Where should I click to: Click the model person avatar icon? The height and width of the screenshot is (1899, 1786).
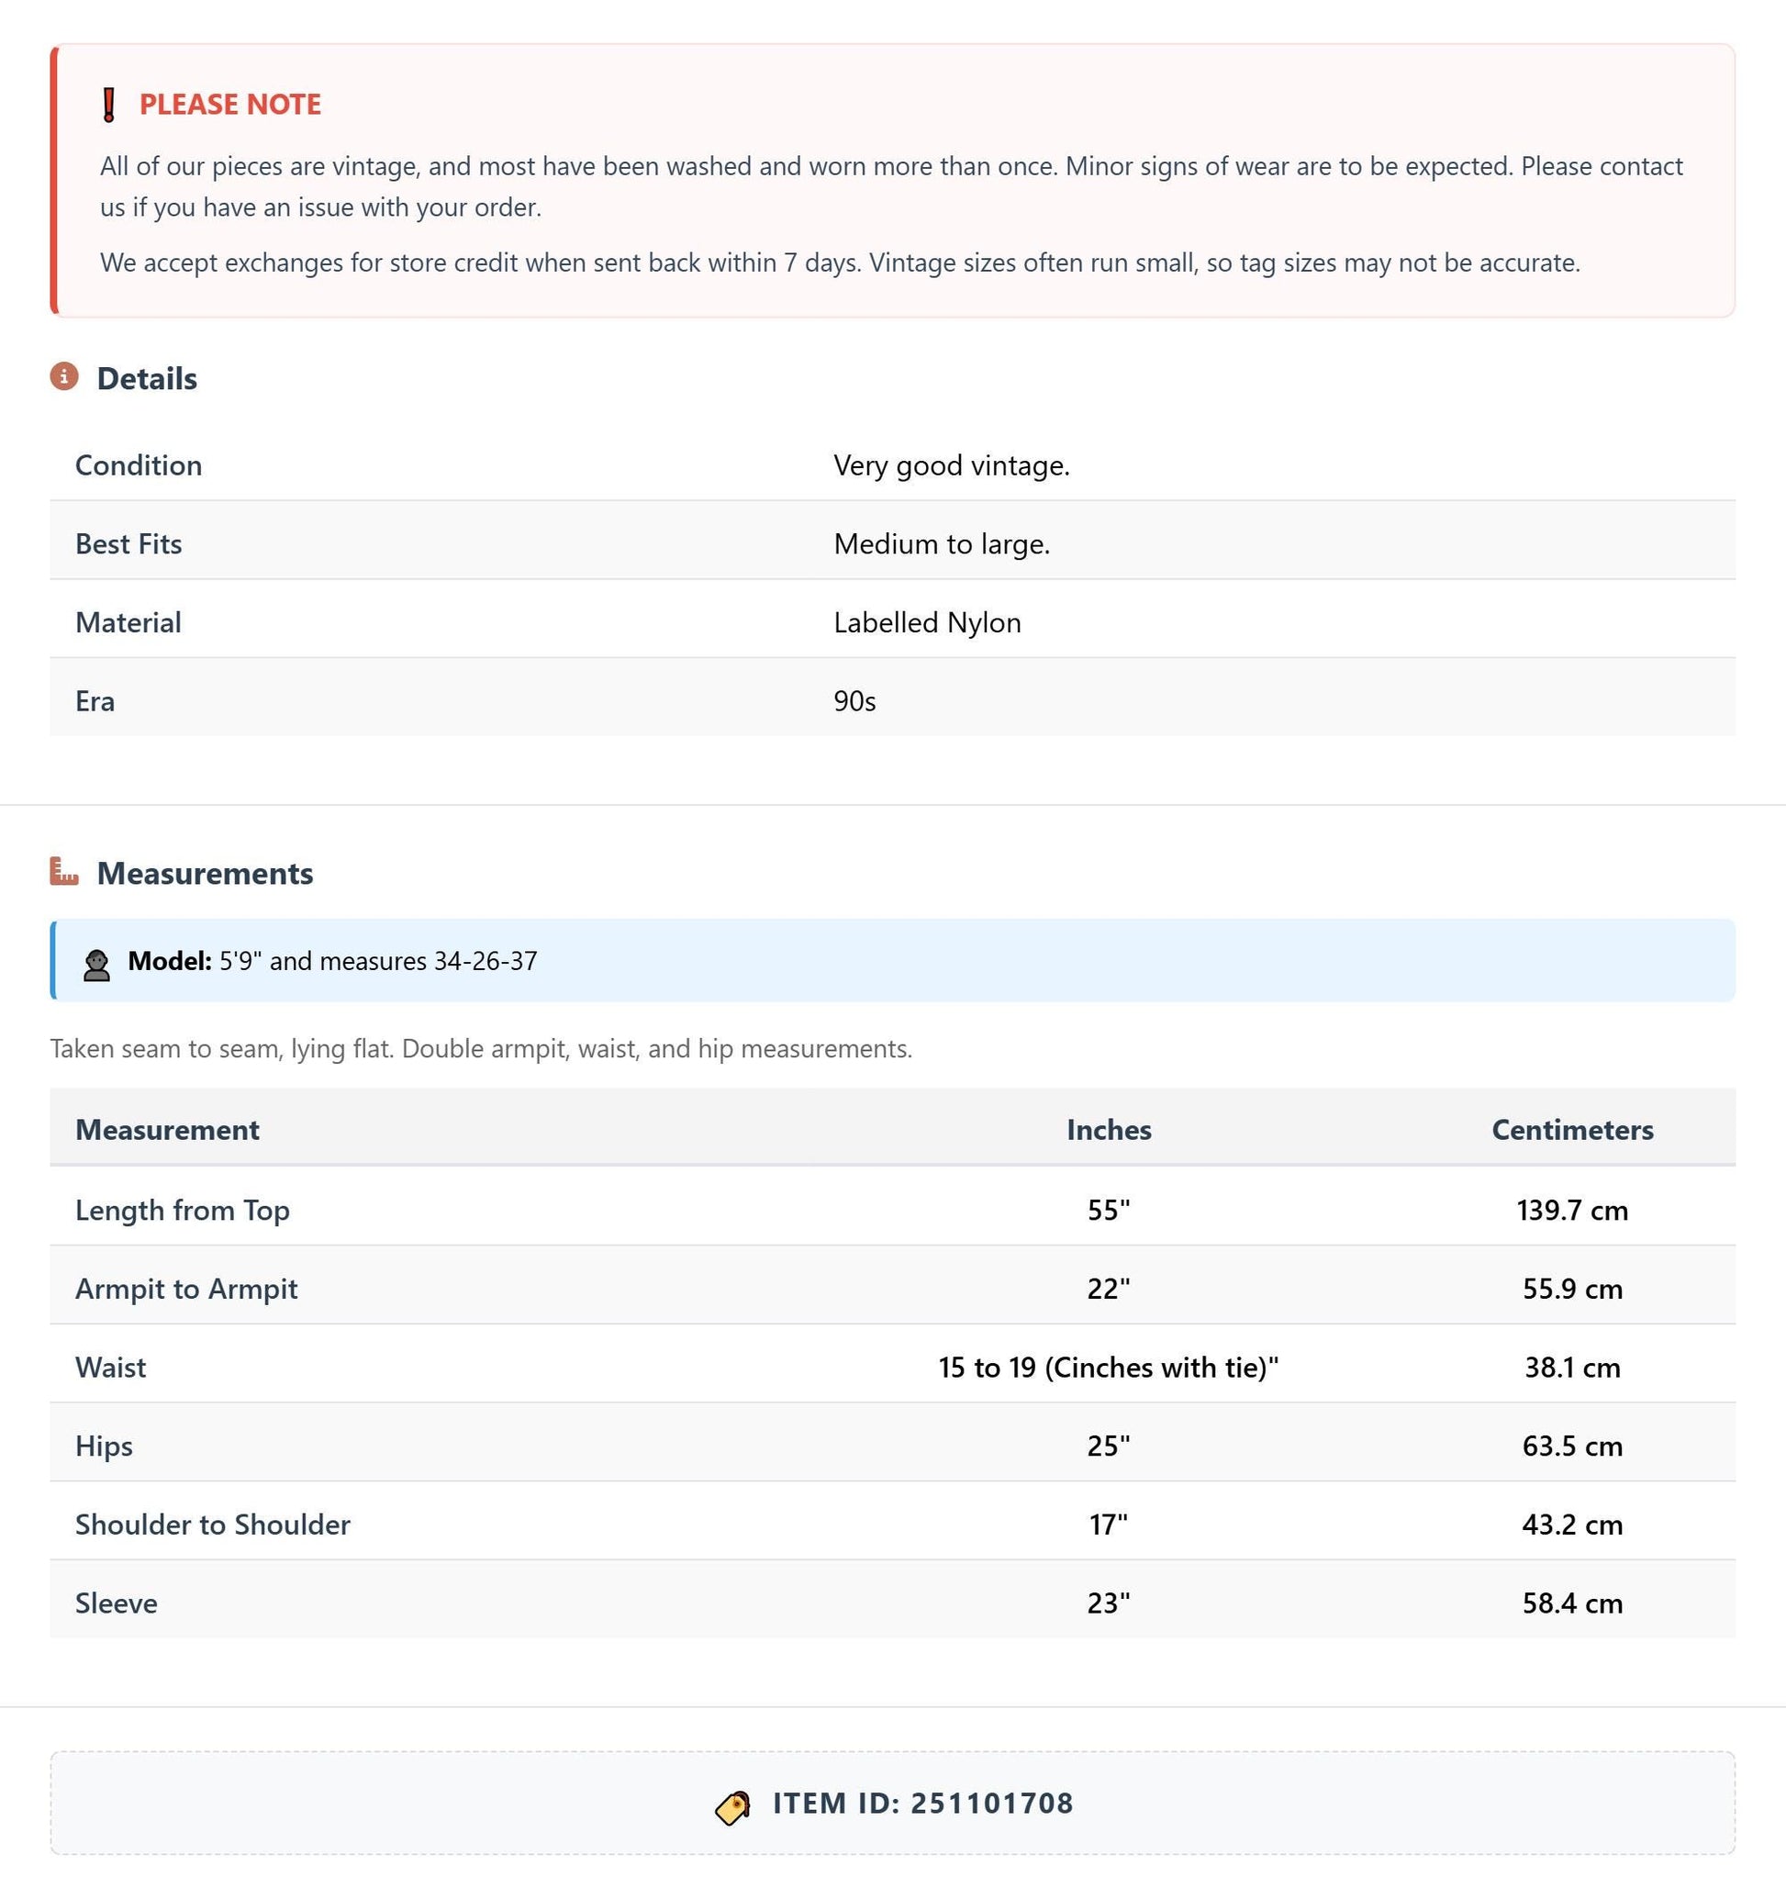click(x=96, y=965)
